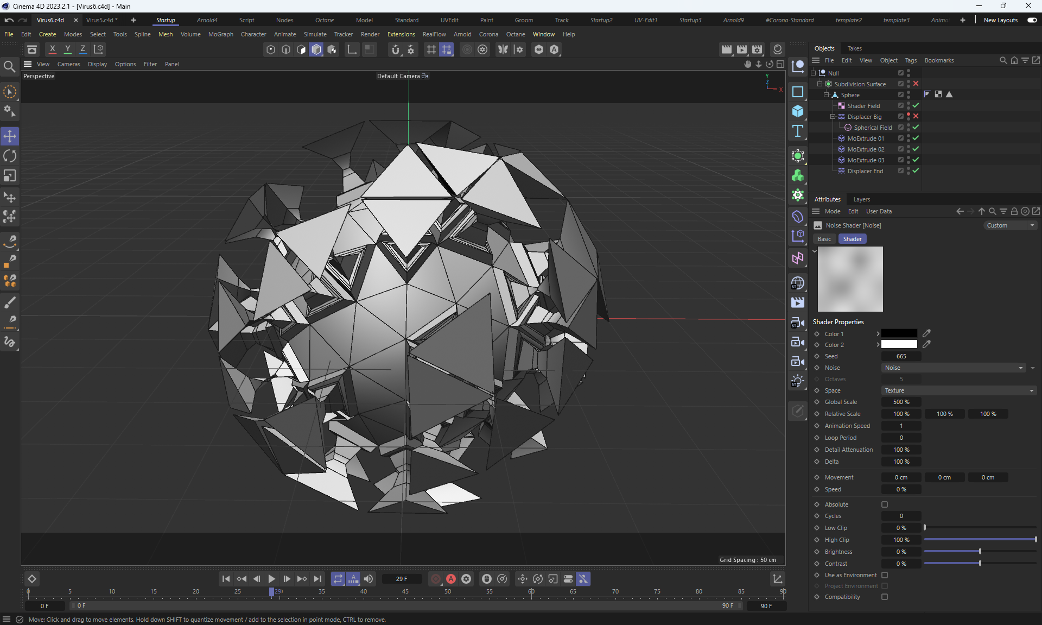Enable the Absolute checkbox
Screen dimensions: 1042x625
pyautogui.click(x=885, y=504)
